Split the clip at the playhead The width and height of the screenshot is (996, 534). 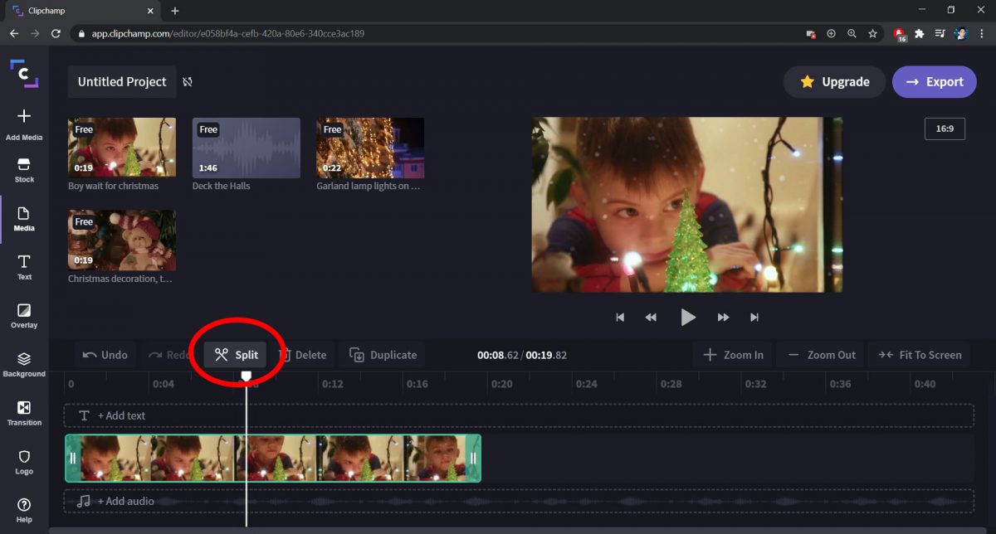coord(235,354)
